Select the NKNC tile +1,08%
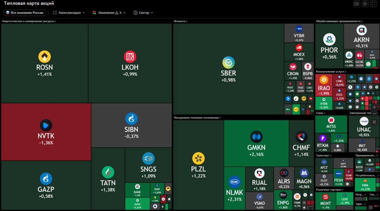This screenshot has height=211, width=380. (x=349, y=59)
